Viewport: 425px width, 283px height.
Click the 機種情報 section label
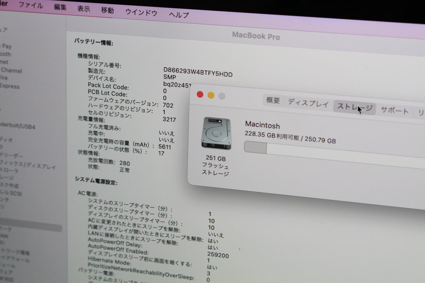tap(89, 57)
